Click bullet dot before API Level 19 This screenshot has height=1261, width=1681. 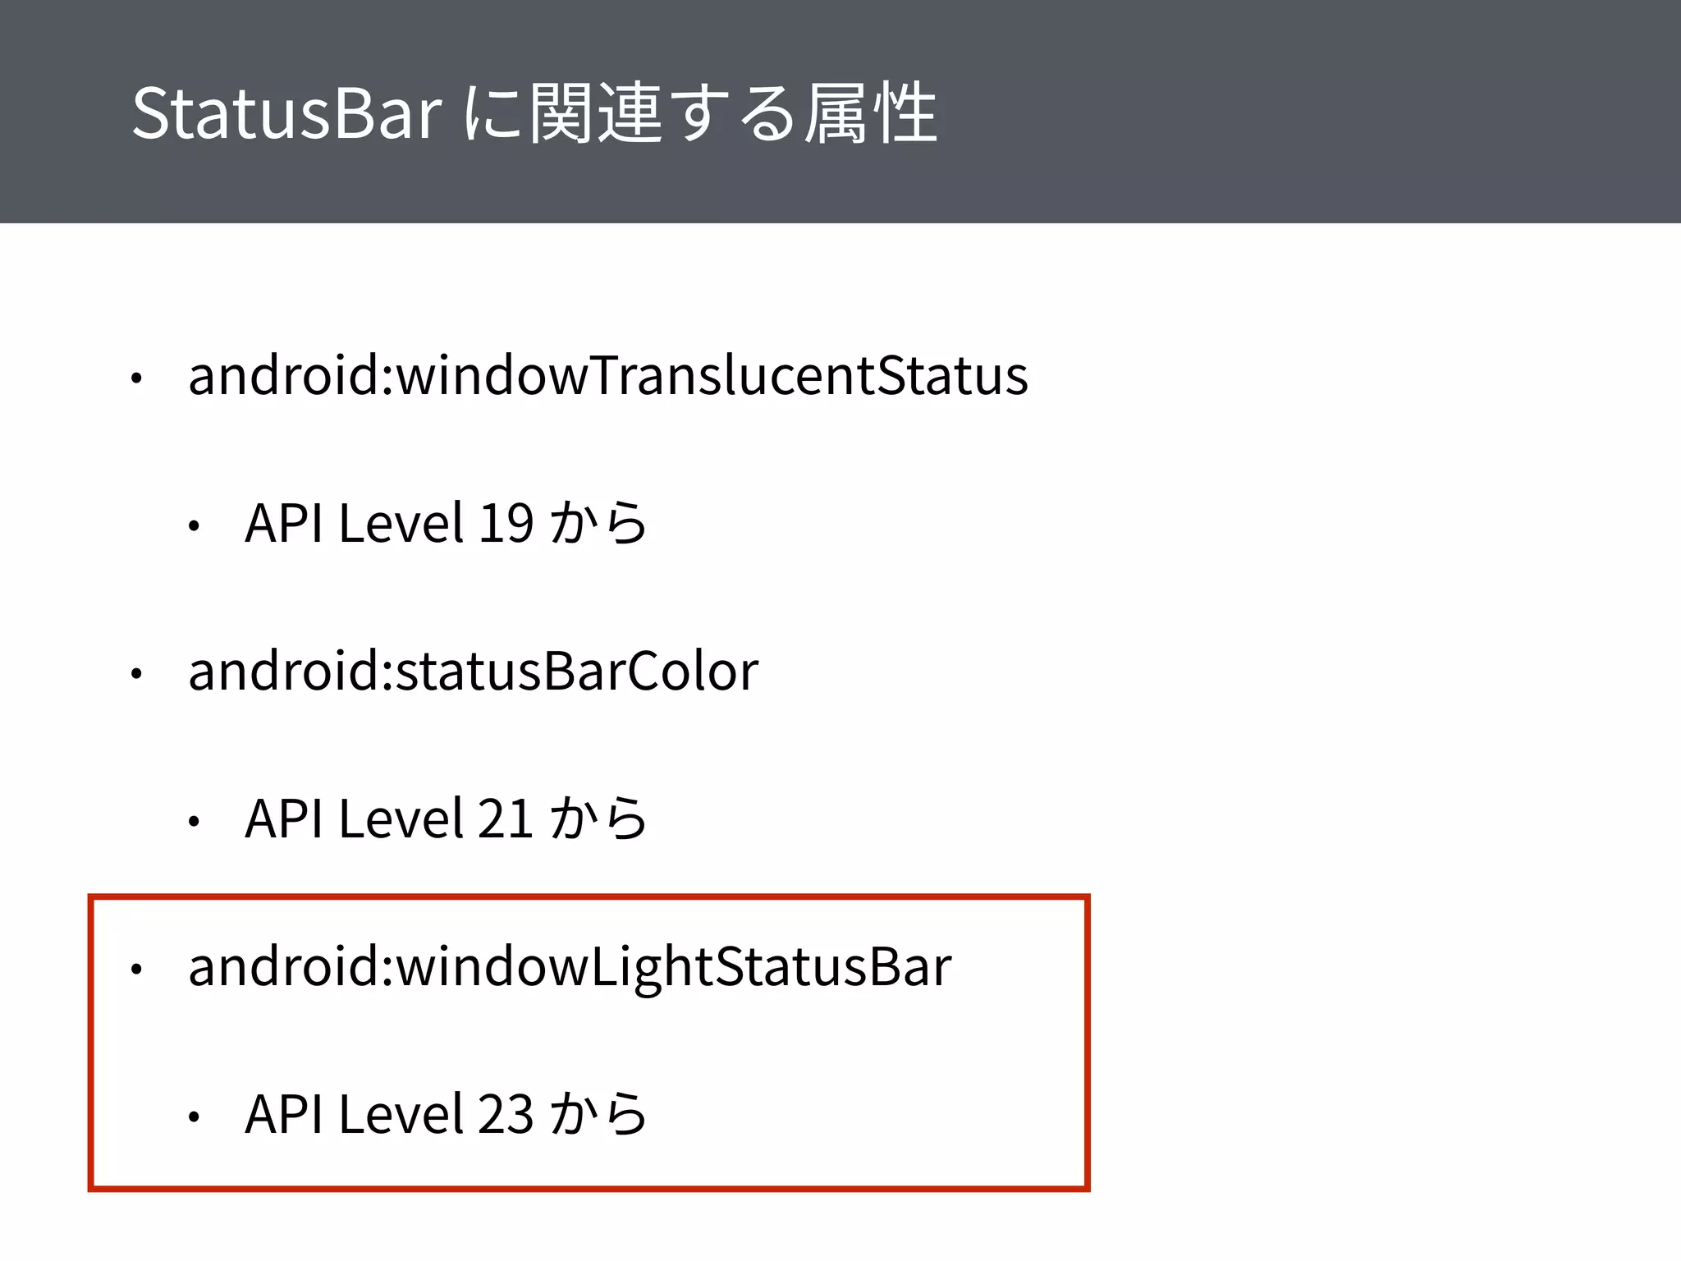point(193,526)
